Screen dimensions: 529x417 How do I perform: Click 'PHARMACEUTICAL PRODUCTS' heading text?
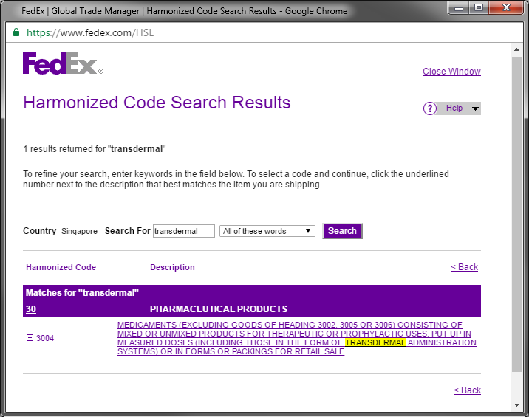pos(219,309)
